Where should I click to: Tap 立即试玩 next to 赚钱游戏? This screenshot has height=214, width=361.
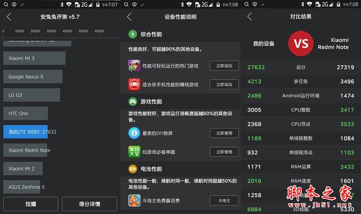224,85
